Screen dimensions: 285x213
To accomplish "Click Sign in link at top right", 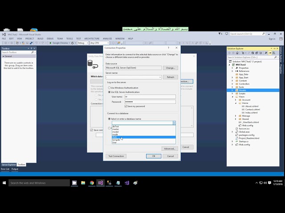I will pyautogui.click(x=272, y=39).
